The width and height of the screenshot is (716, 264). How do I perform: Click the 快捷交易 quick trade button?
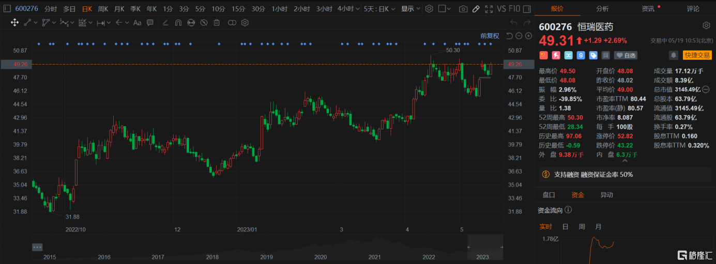(x=697, y=55)
